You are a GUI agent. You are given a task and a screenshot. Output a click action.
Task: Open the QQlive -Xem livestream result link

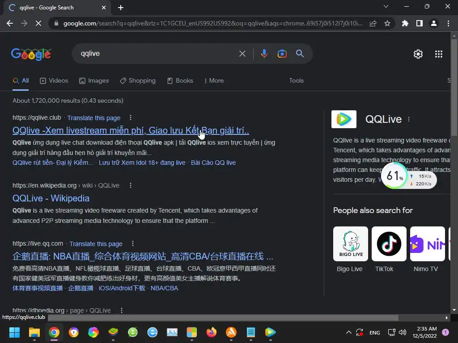click(131, 130)
